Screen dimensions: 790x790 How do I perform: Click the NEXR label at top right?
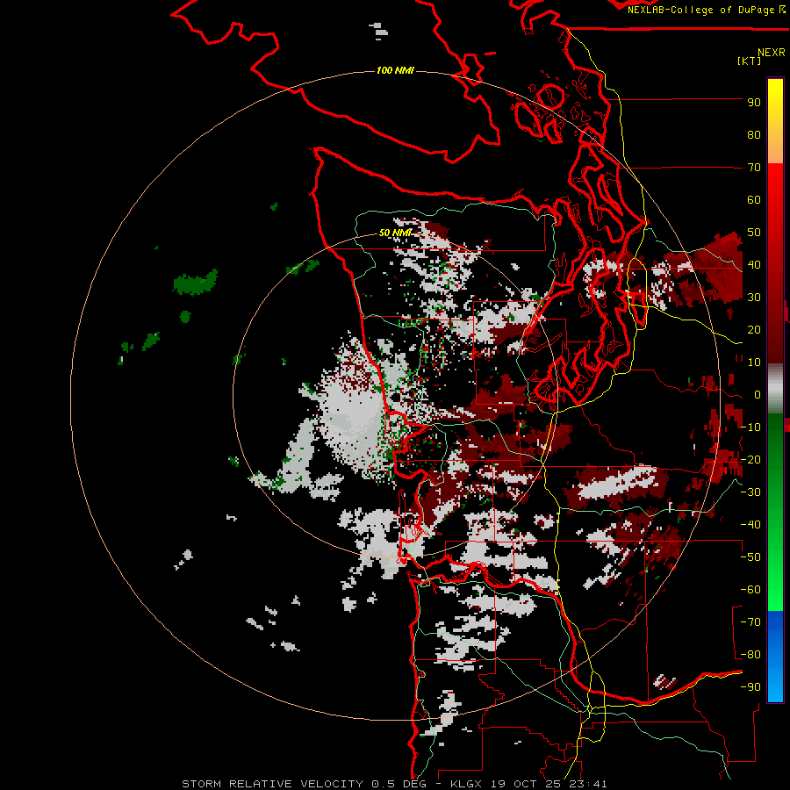click(x=772, y=53)
